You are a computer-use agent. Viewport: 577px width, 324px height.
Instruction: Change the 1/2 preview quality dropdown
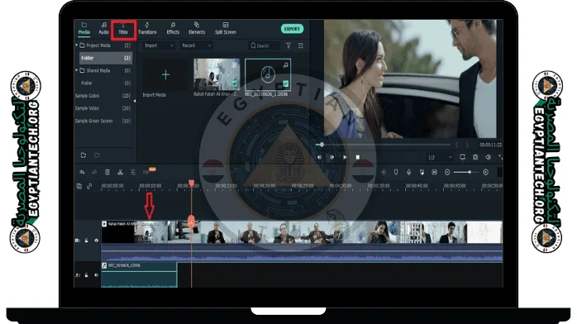coord(440,157)
